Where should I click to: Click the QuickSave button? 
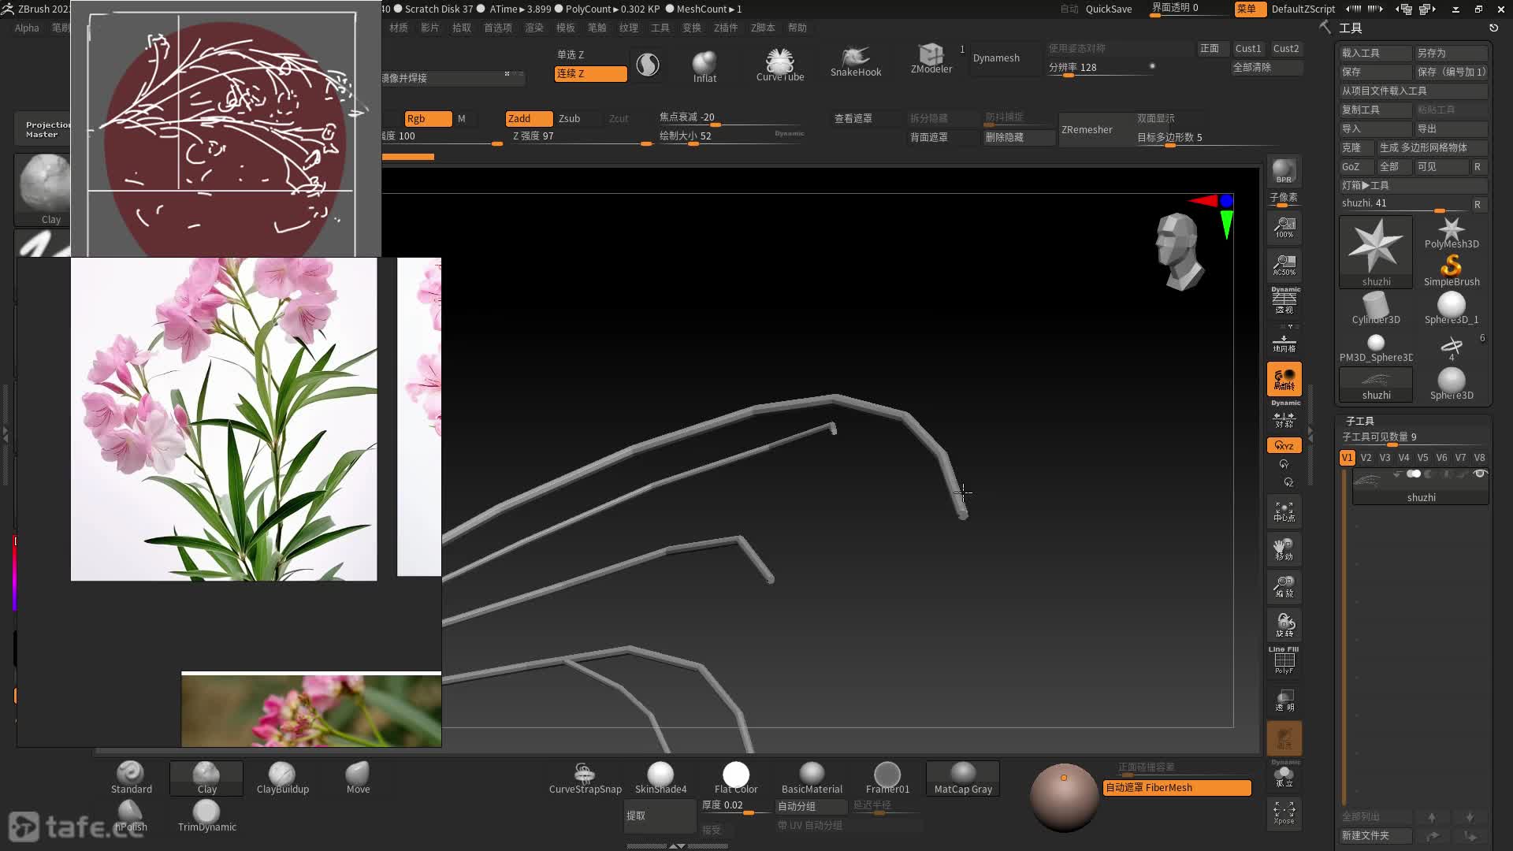[x=1109, y=9]
